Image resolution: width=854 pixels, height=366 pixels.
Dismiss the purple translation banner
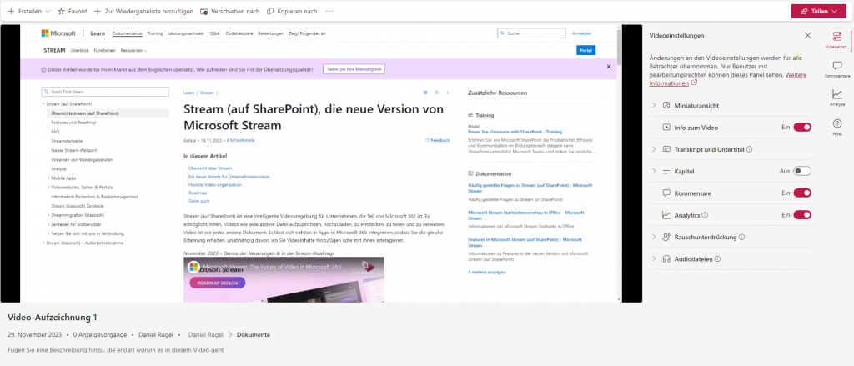click(x=609, y=67)
